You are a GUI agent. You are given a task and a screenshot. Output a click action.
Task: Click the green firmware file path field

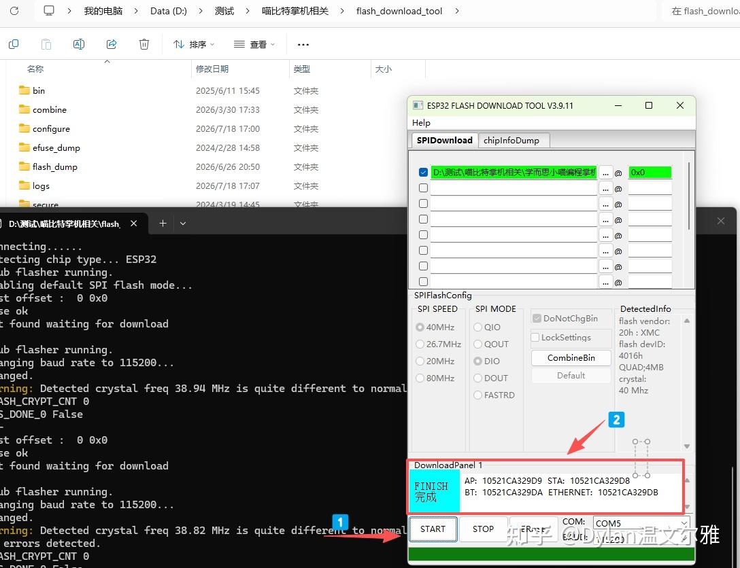[x=514, y=173]
